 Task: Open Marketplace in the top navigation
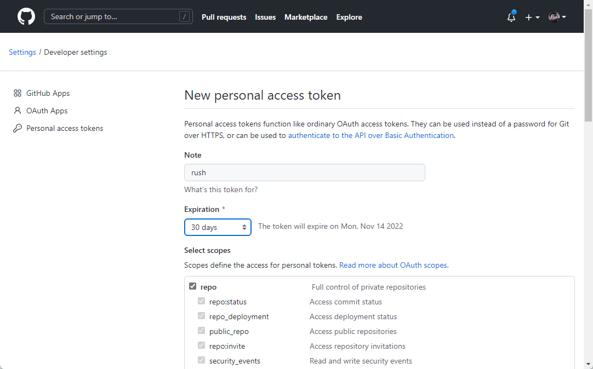click(306, 17)
